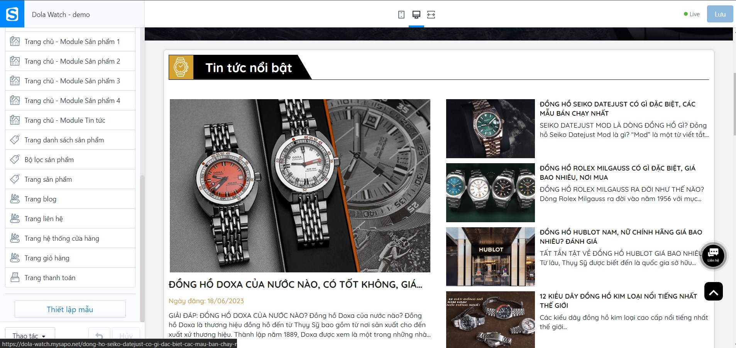Select Bộ lọc sản phẩm section
The height and width of the screenshot is (348, 736).
pos(70,159)
